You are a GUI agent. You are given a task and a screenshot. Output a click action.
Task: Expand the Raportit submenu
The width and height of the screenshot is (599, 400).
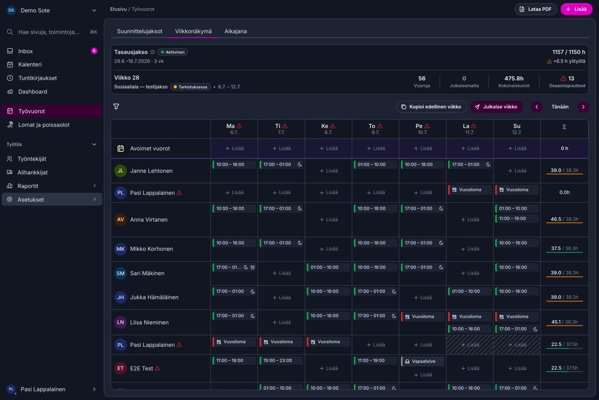(x=94, y=186)
